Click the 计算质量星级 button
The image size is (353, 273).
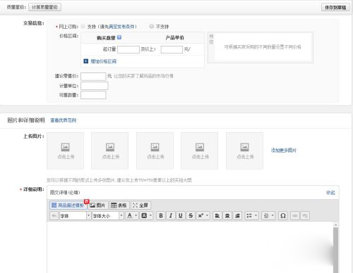44,7
